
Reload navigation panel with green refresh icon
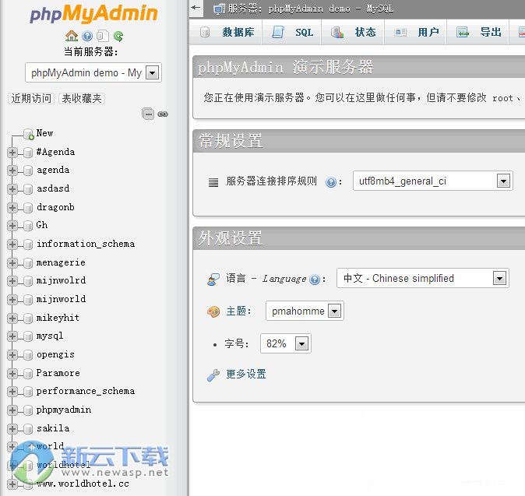[x=118, y=36]
